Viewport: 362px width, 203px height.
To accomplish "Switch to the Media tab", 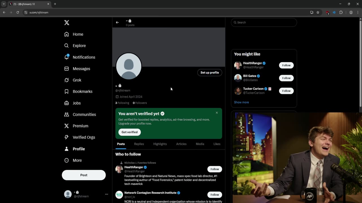I will (x=200, y=144).
